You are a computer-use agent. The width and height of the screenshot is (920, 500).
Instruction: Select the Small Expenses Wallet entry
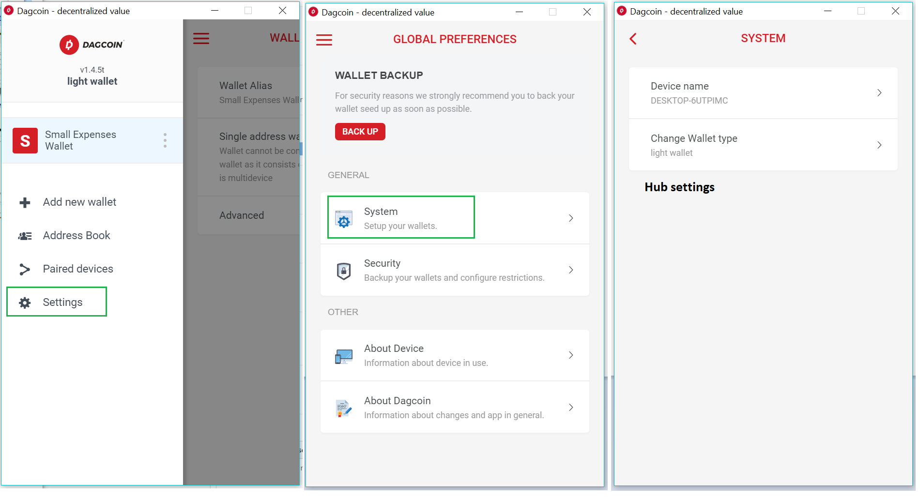coord(92,140)
